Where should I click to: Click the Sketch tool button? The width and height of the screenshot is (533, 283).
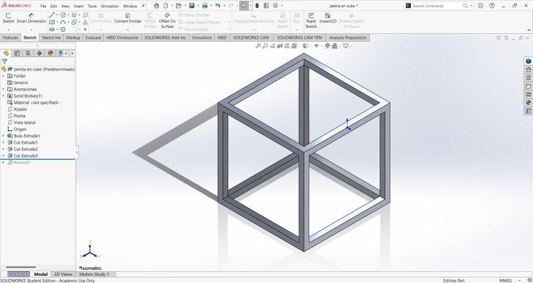pos(8,18)
